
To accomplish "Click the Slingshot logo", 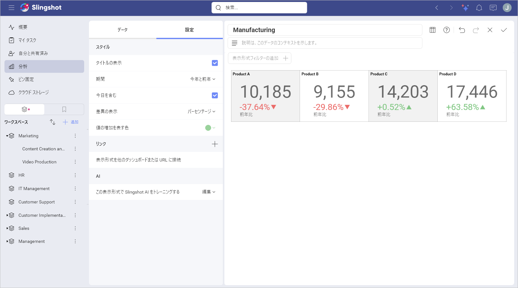I will [x=41, y=8].
